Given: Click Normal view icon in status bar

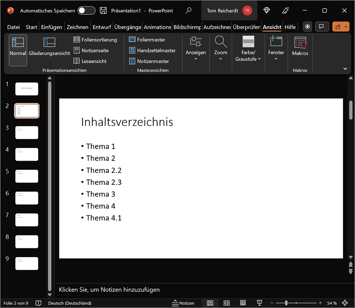Looking at the screenshot, I should [x=210, y=303].
